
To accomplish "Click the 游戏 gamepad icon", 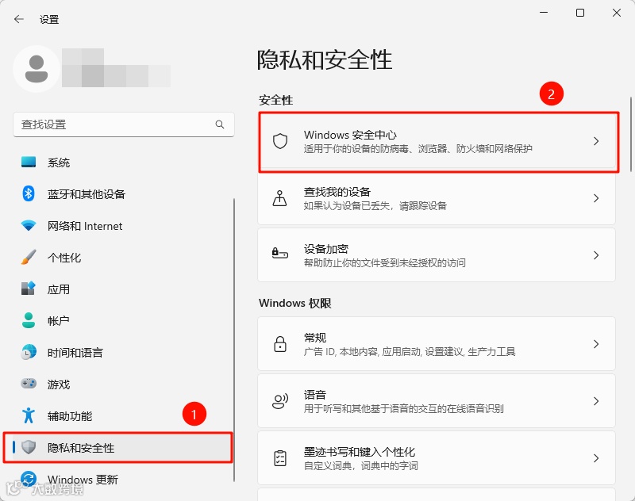I will [29, 384].
